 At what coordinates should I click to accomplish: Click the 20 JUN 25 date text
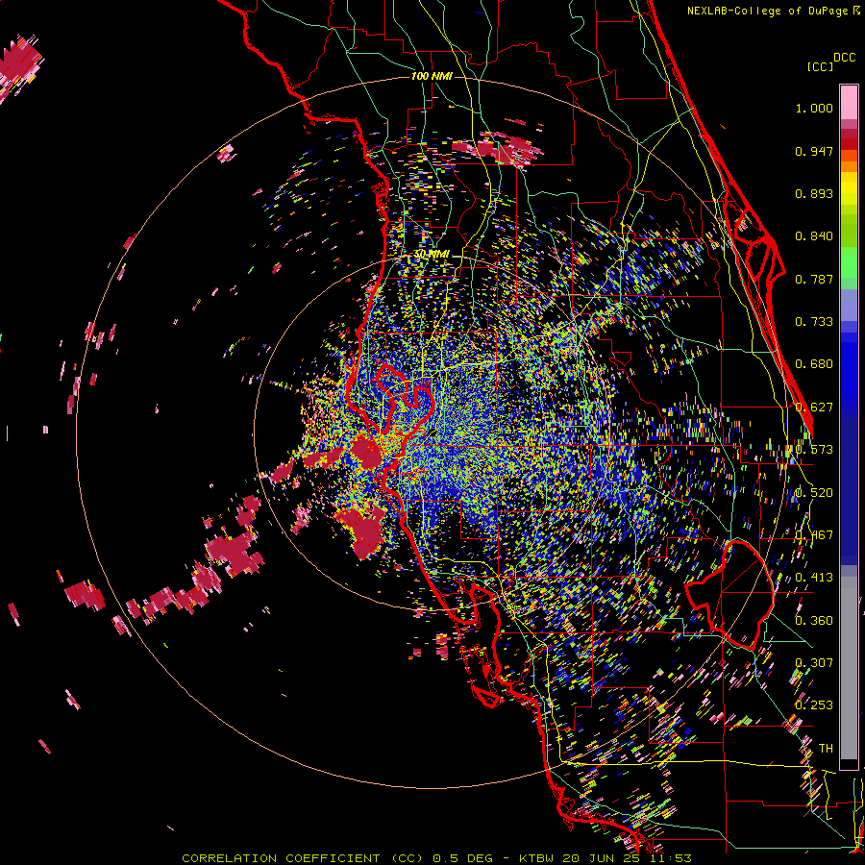point(603,858)
